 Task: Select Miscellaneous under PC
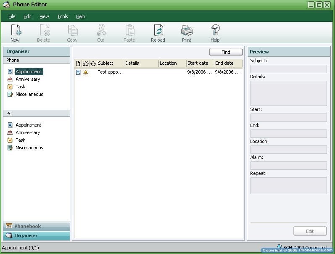[x=29, y=148]
